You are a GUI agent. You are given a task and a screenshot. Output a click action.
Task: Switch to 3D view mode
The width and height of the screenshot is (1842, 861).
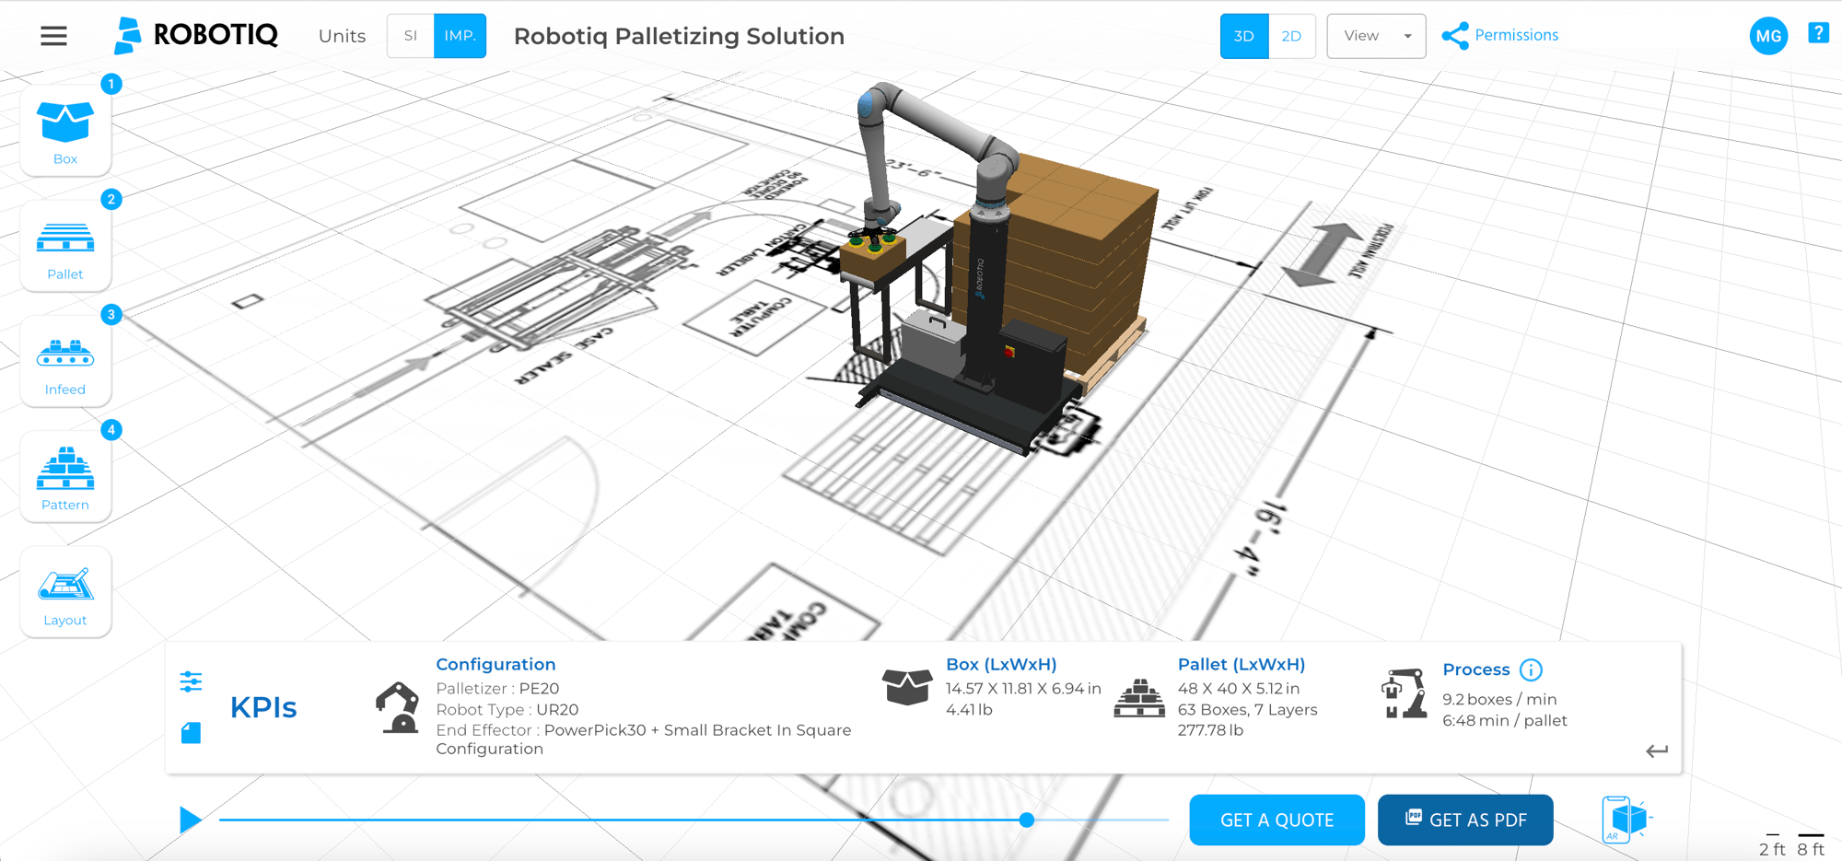(x=1244, y=36)
